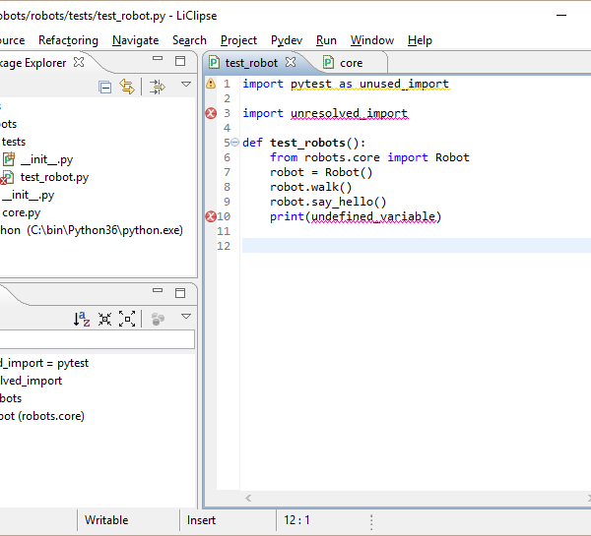This screenshot has height=536, width=591.
Task: Collapse all in Package Explorer
Action: tap(104, 87)
